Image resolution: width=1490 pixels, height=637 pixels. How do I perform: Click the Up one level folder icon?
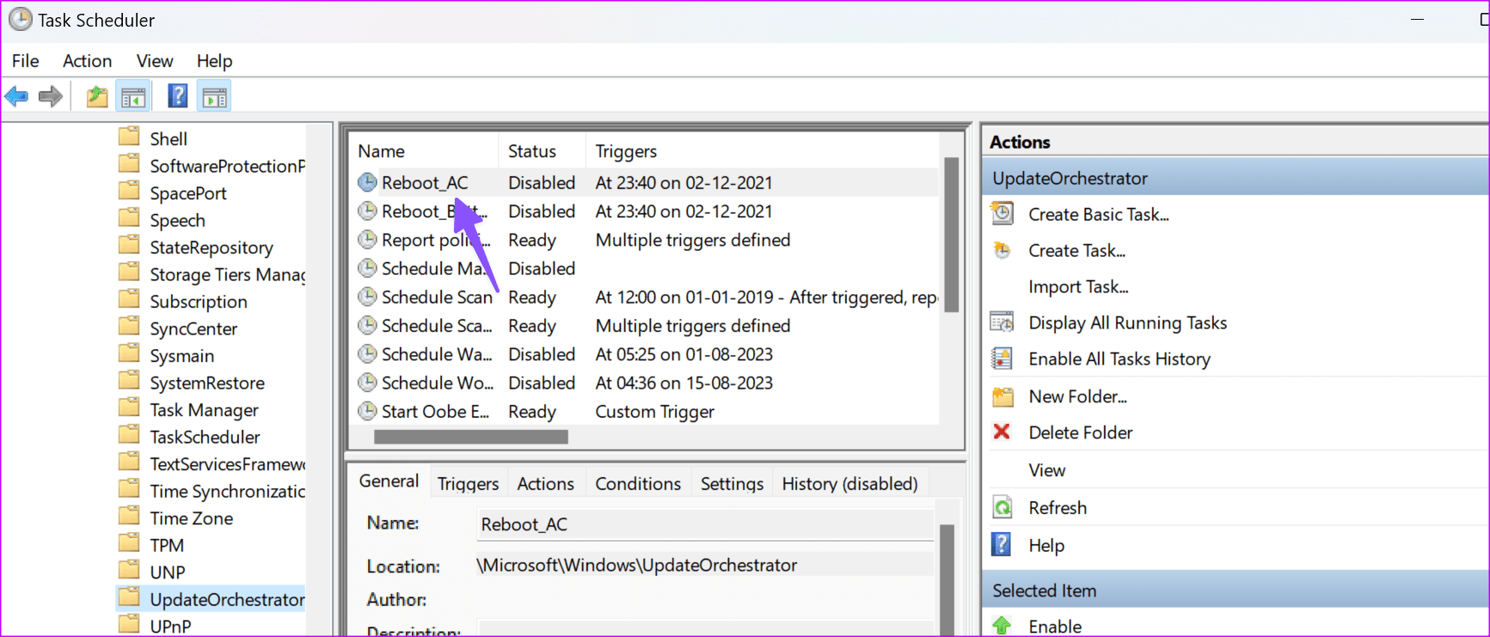pyautogui.click(x=97, y=96)
